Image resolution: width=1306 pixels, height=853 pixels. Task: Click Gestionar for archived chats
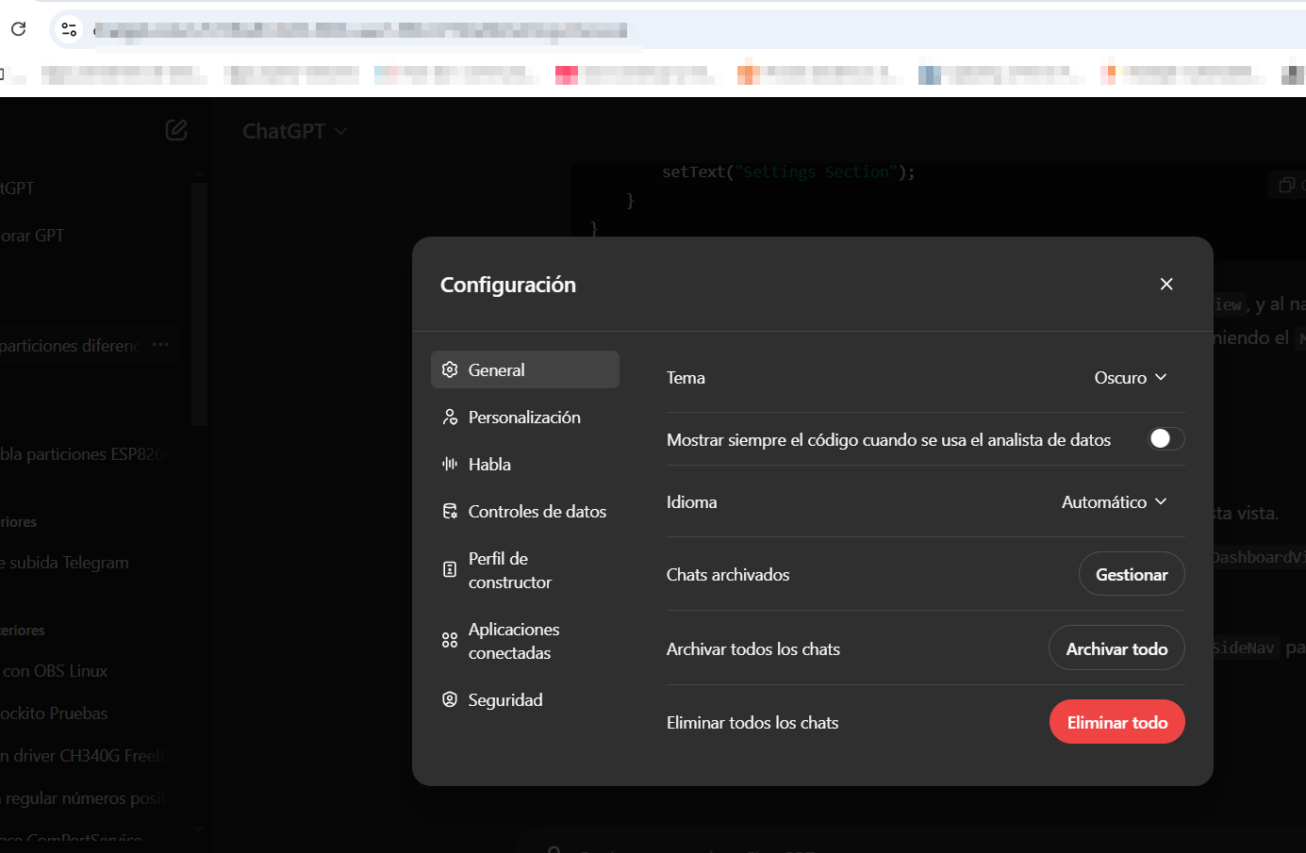1131,574
